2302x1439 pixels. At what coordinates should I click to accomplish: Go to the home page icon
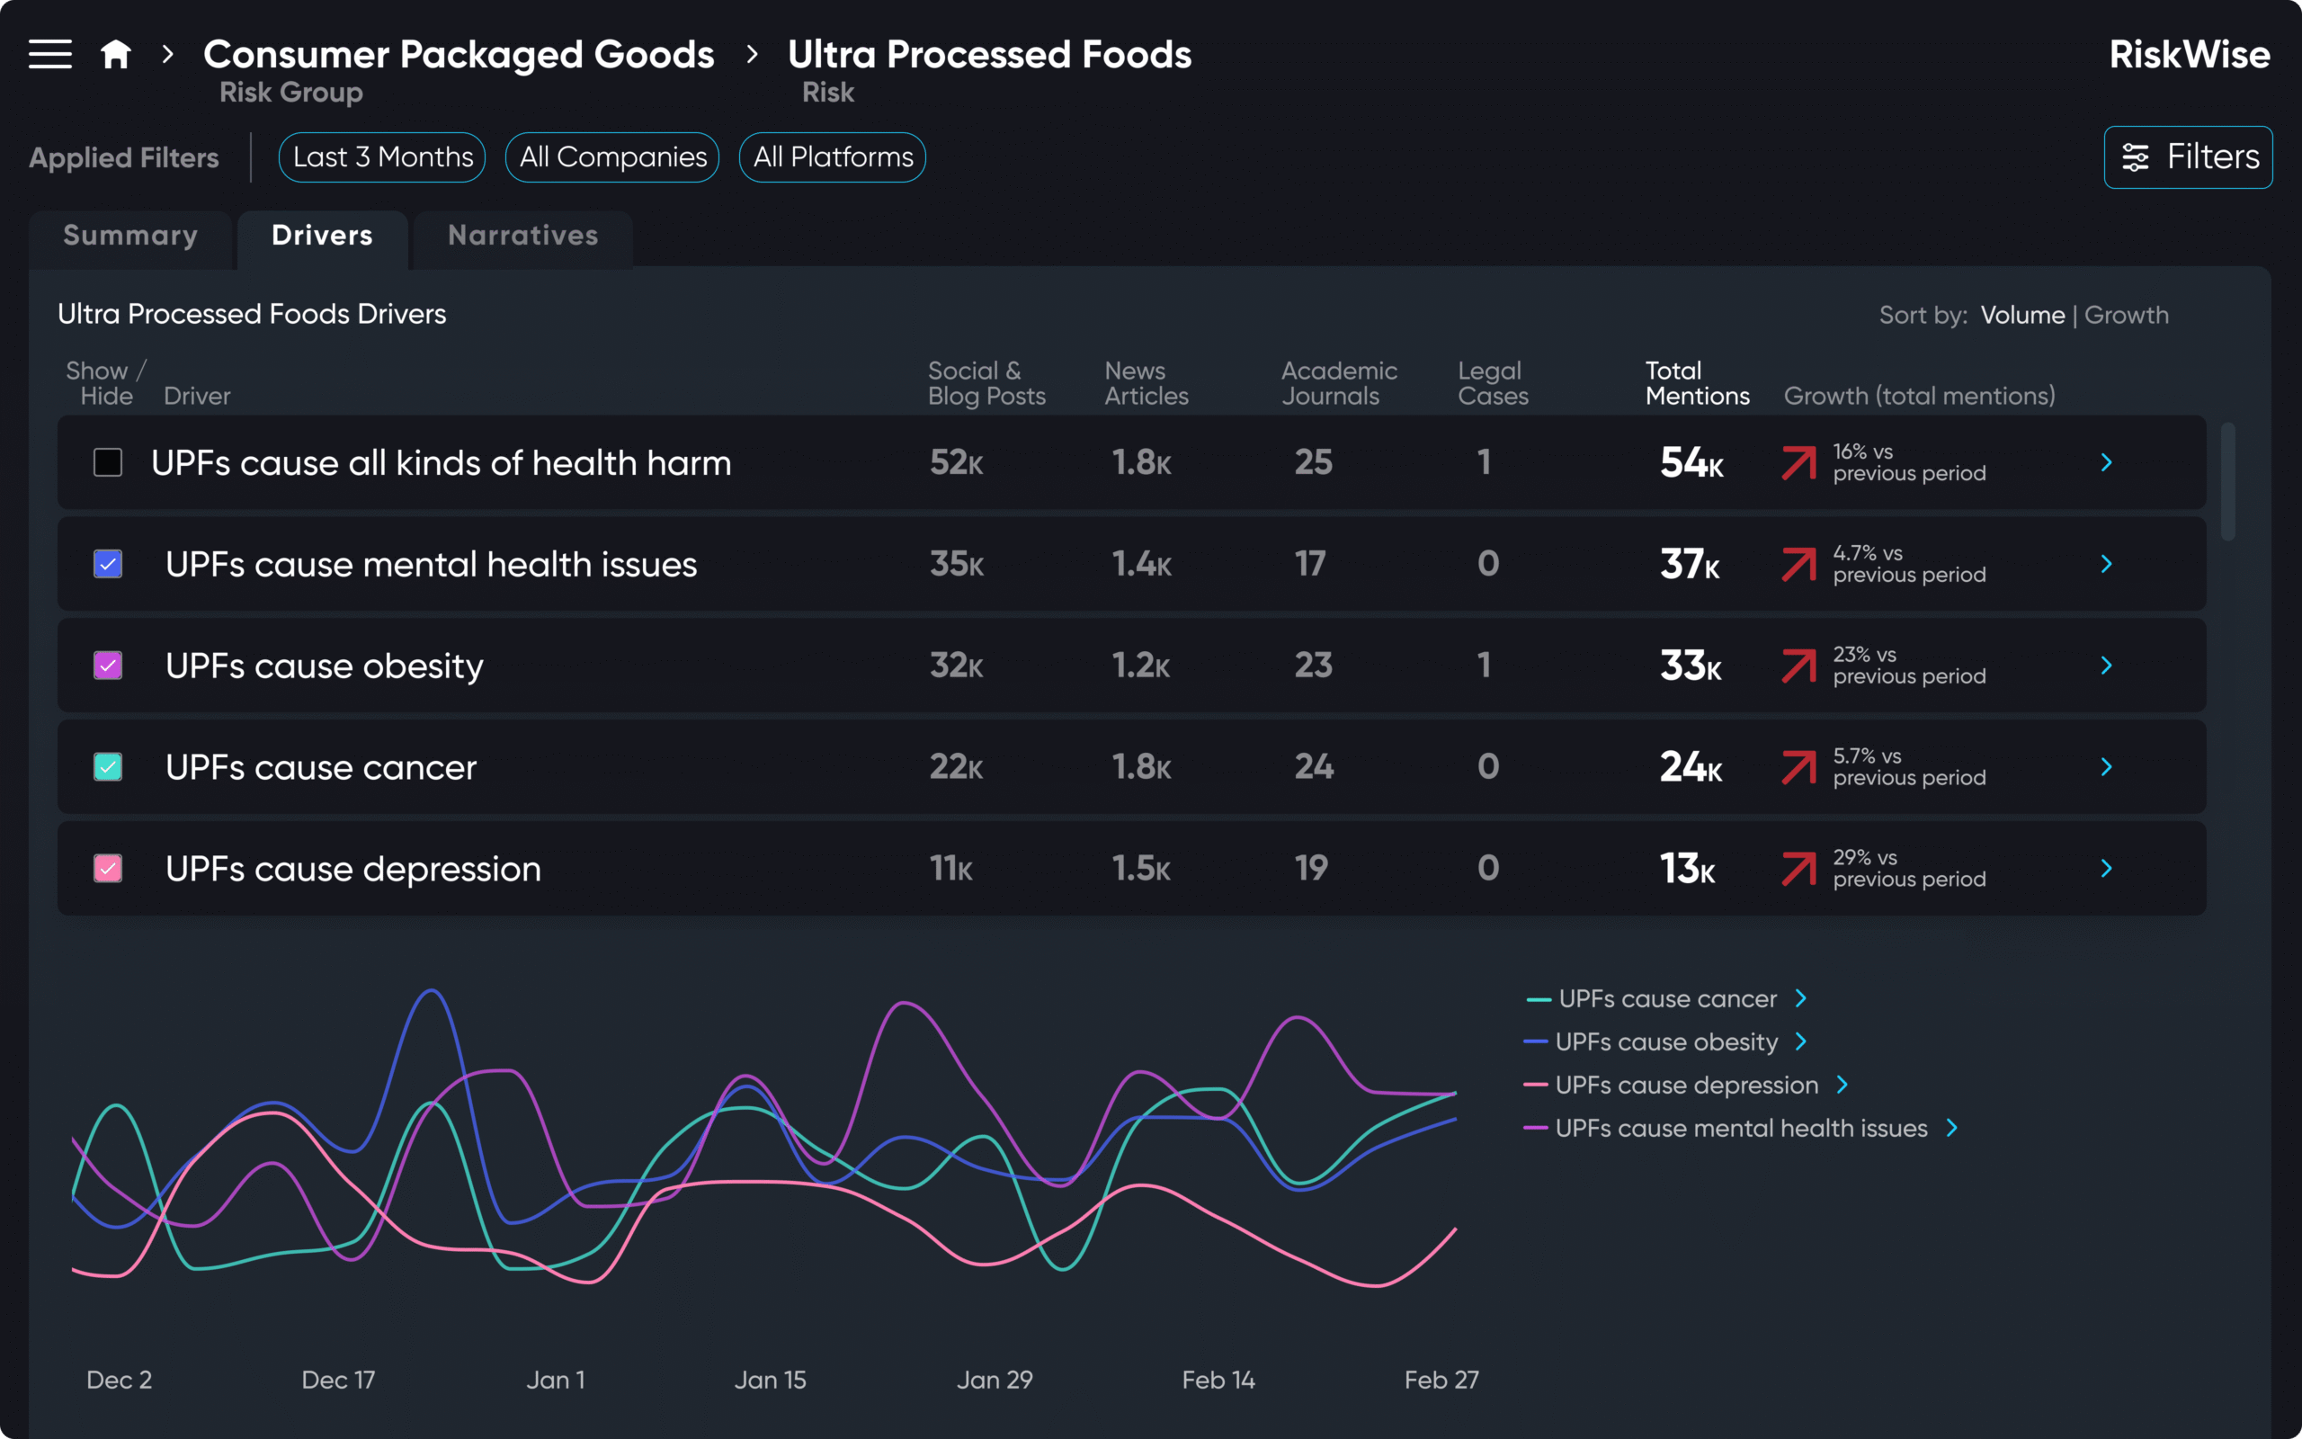tap(115, 54)
